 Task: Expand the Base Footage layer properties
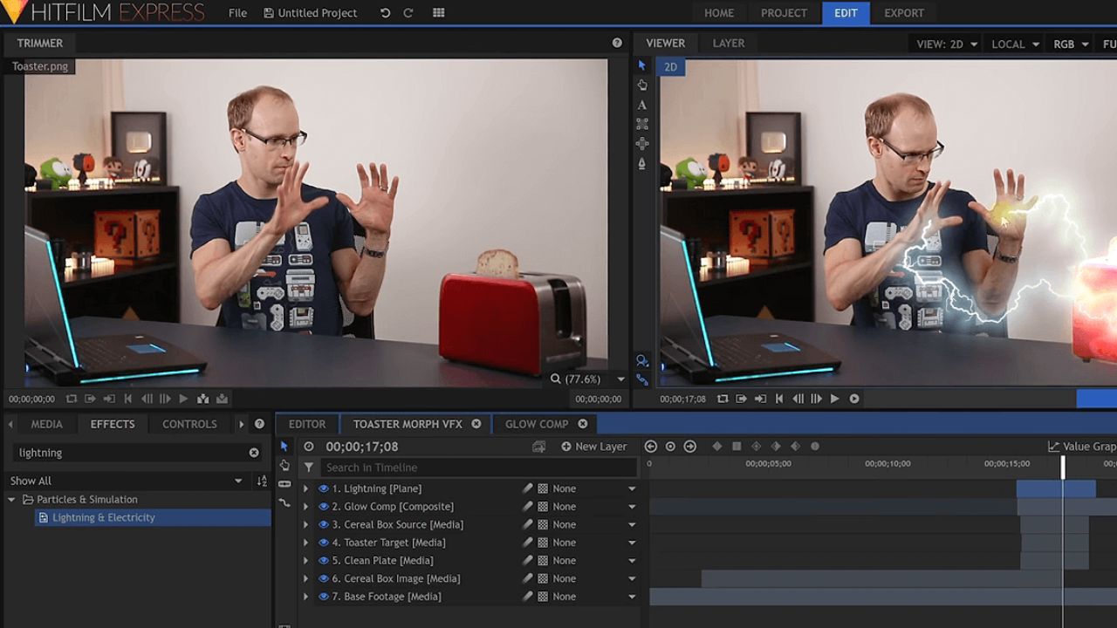tap(305, 597)
